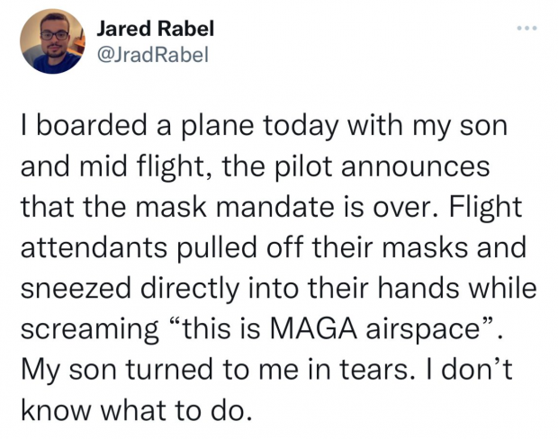Click Jared Rabel's profile picture

click(52, 41)
